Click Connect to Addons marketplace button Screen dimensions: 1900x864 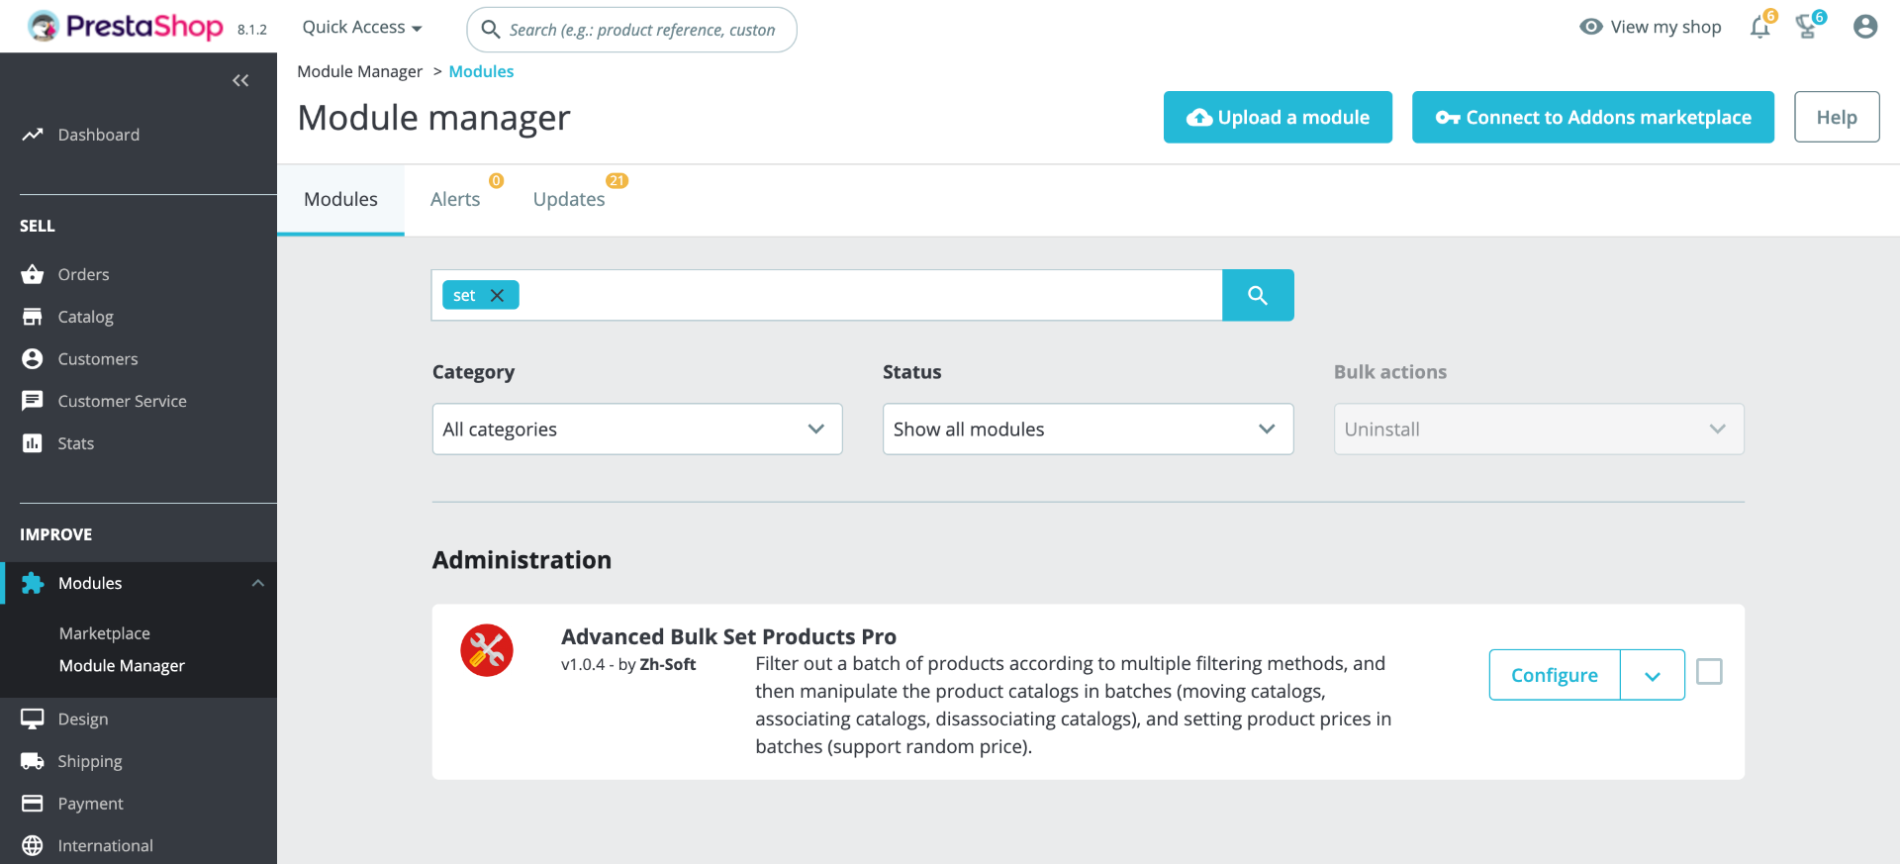[x=1592, y=117]
